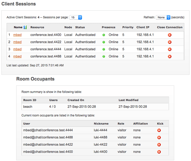191x161 pixels.
Task: Close connection for session conference.test.4444
Action: (x=169, y=49)
